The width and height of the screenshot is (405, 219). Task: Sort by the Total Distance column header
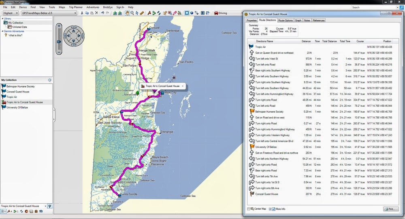(x=329, y=41)
